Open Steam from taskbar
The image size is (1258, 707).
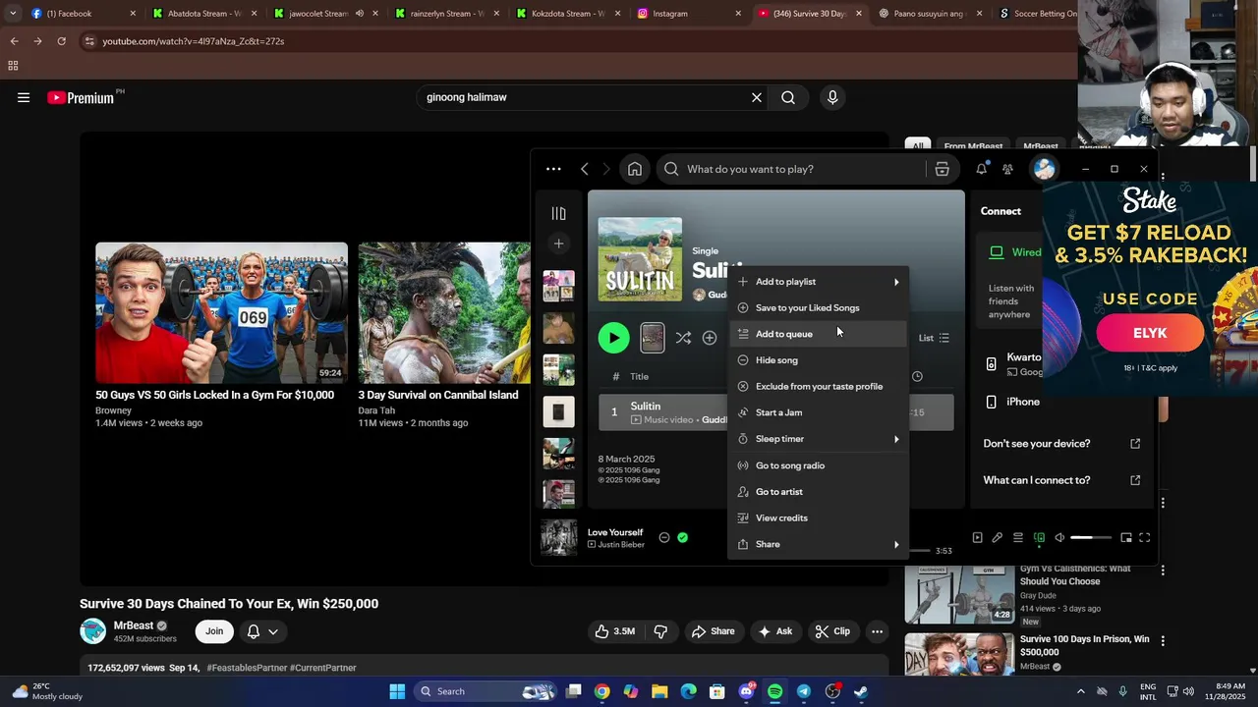coord(861,691)
